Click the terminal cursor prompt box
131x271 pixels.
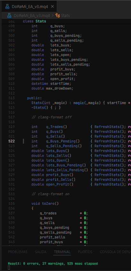point(9,268)
